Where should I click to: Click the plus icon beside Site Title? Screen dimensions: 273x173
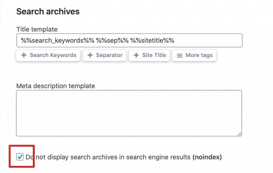[136, 55]
